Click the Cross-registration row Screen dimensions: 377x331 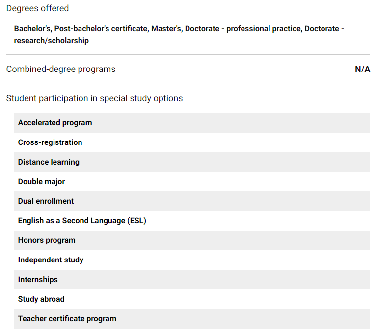[50, 142]
